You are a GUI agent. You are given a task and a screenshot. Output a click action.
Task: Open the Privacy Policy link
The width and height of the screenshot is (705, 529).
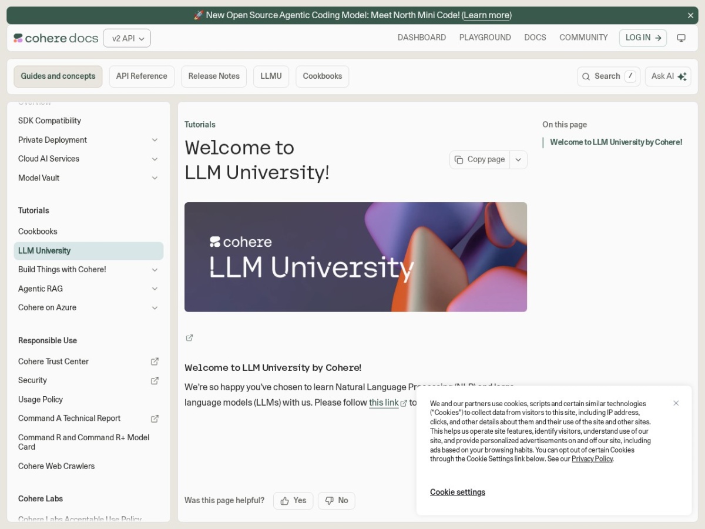pyautogui.click(x=592, y=459)
